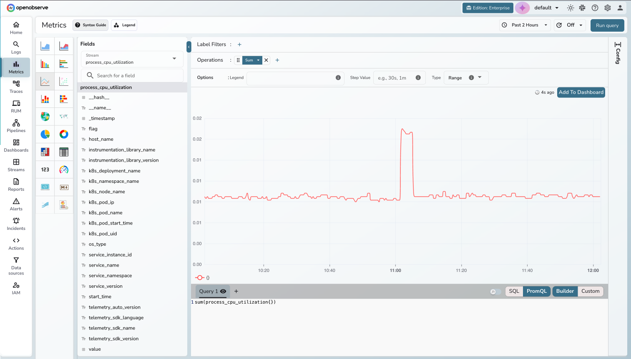Click the red series legend marker
631x359 pixels.
[200, 277]
